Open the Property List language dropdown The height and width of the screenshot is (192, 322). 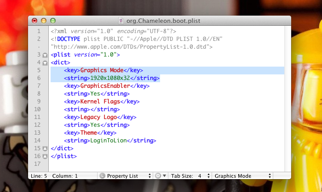click(126, 176)
